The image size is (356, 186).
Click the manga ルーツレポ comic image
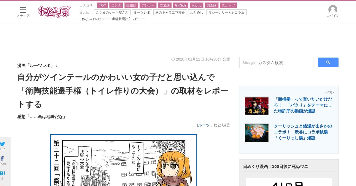[124, 160]
